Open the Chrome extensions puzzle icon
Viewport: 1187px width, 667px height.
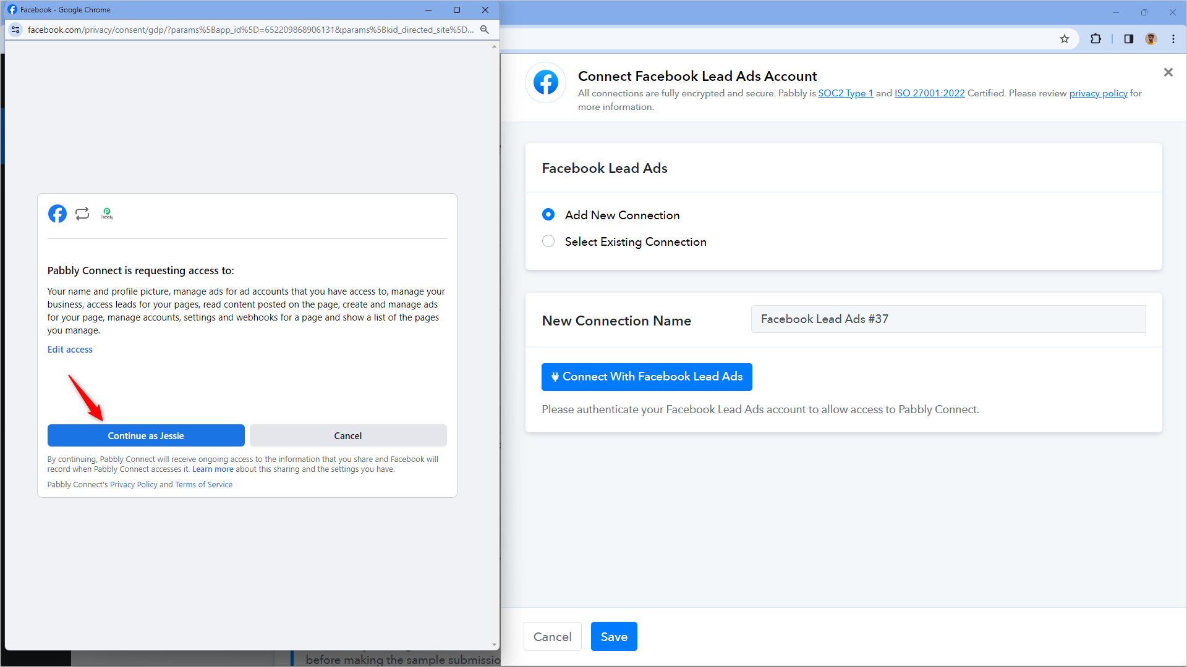tap(1096, 39)
